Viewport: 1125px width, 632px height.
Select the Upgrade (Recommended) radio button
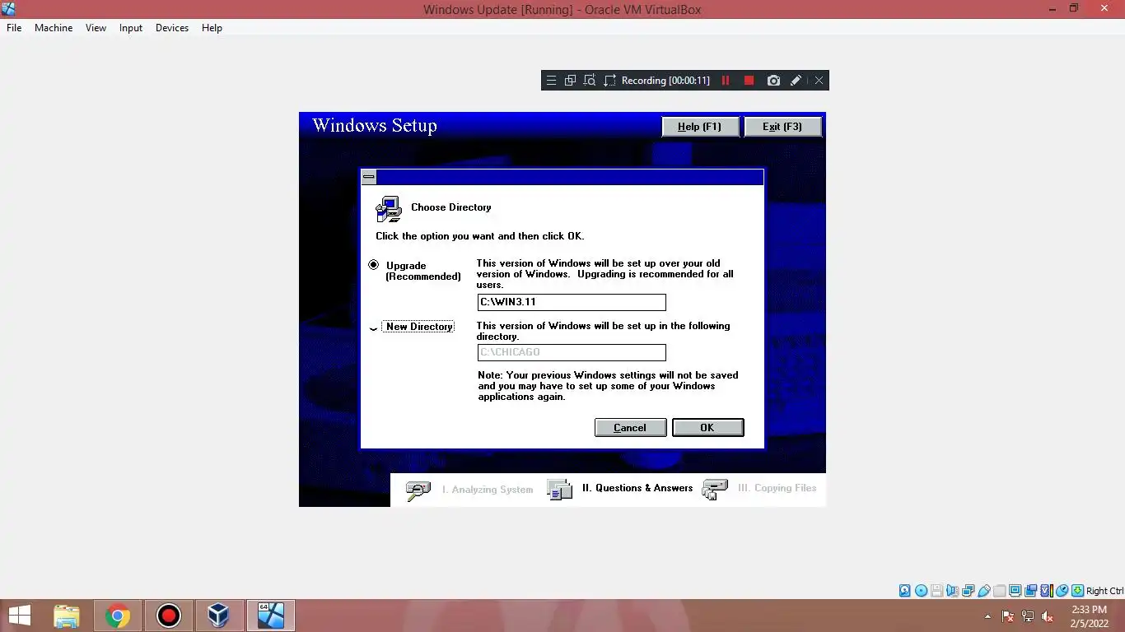coord(374,265)
